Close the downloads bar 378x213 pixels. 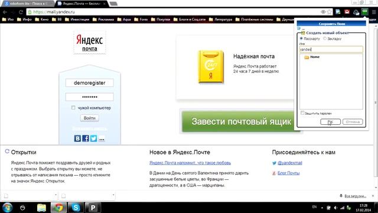click(x=373, y=196)
